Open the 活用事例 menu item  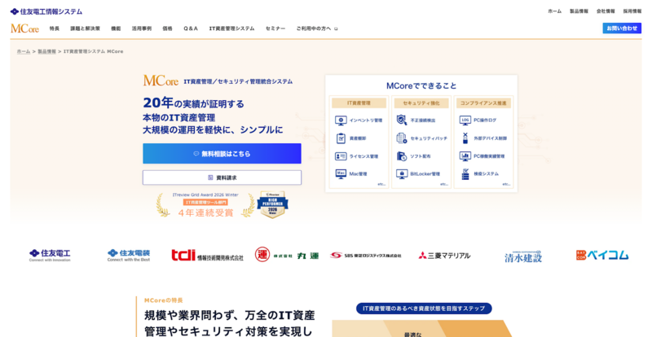(142, 28)
